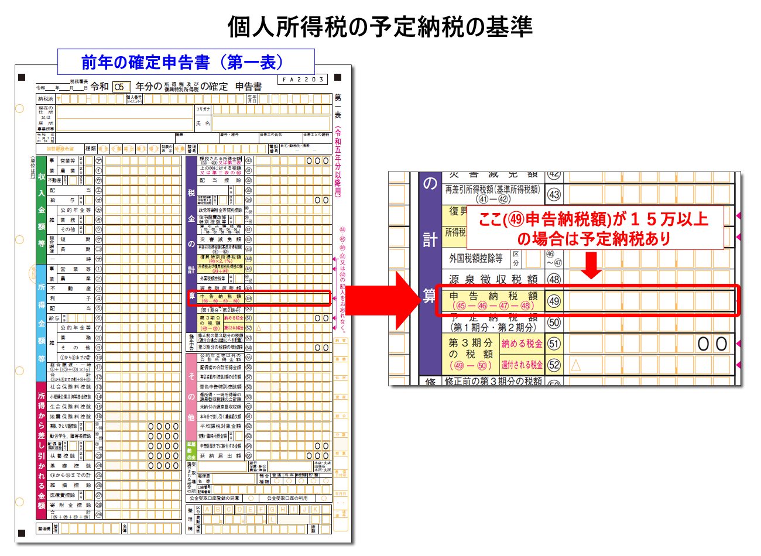Click the green 収入金額等 section header
This screenshot has height=556, width=761.
click(x=41, y=210)
